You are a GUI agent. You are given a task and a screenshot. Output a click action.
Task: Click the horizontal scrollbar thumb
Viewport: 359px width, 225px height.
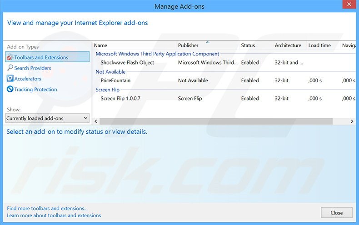tap(216, 121)
